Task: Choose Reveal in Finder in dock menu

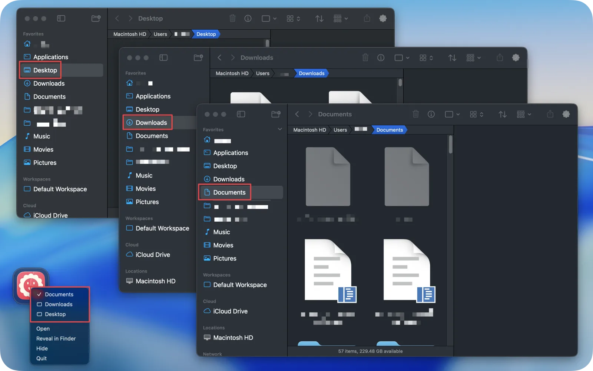Action: point(56,339)
